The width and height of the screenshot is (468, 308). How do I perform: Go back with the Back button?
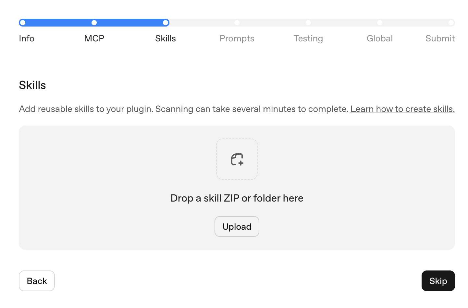(x=37, y=281)
